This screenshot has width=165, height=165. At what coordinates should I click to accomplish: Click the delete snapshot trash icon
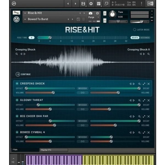click(x=83, y=19)
